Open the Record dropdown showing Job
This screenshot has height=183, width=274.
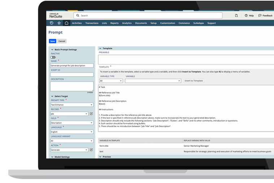click(69, 114)
